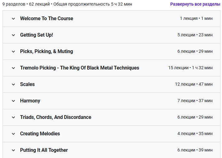Click chevron arrow next to Picks, Picking, & Muting

(x=13, y=52)
